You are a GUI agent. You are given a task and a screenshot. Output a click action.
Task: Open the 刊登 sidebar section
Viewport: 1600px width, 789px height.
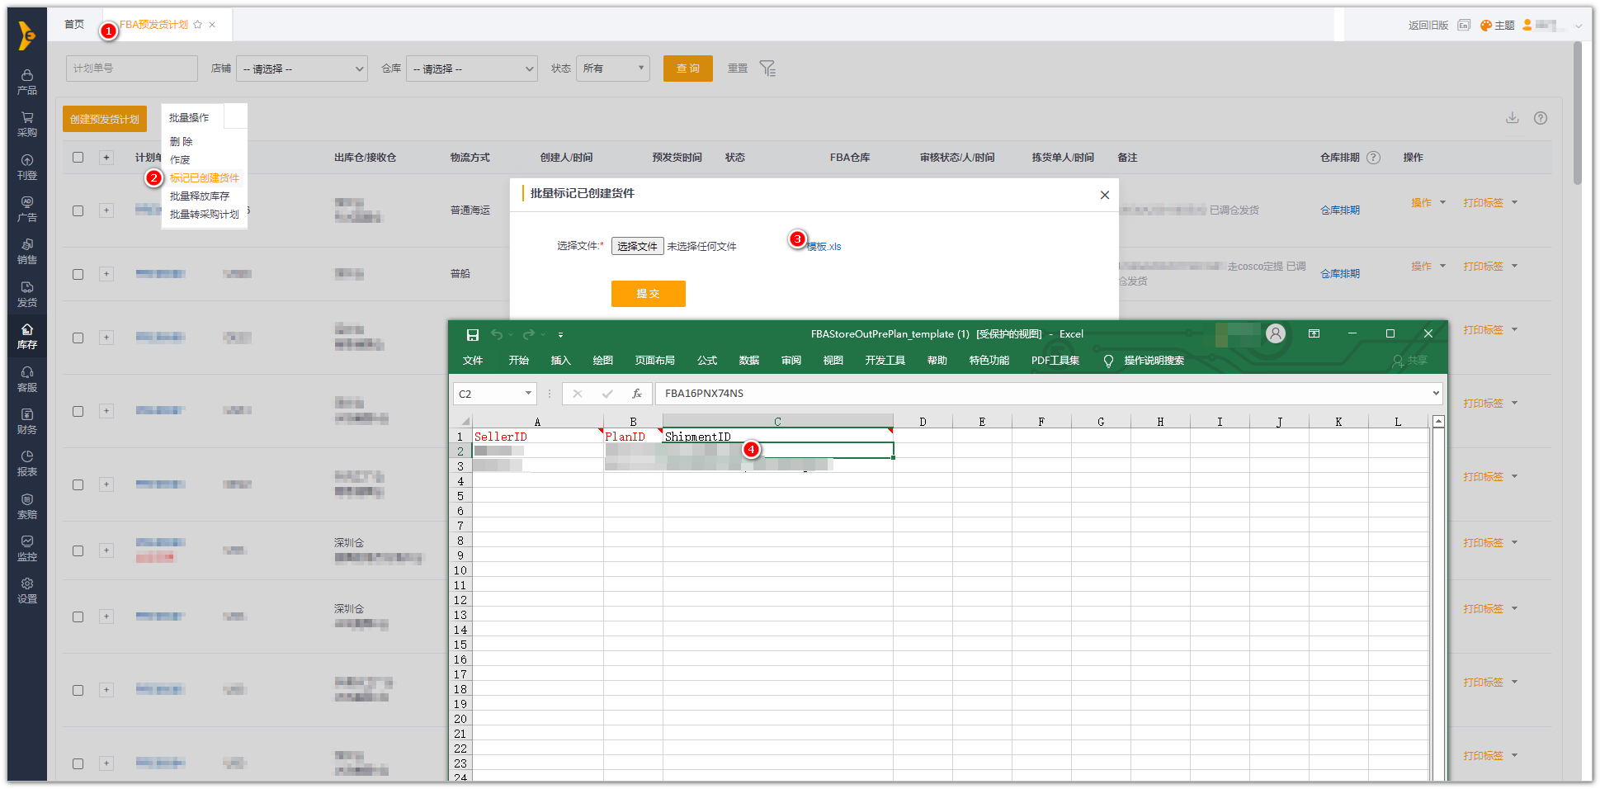(x=27, y=167)
